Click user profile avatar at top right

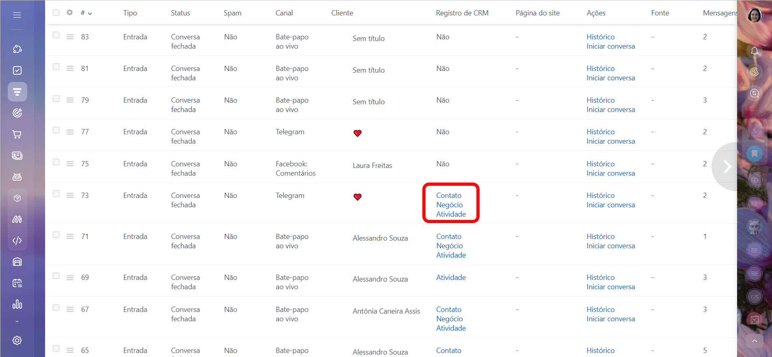click(755, 15)
